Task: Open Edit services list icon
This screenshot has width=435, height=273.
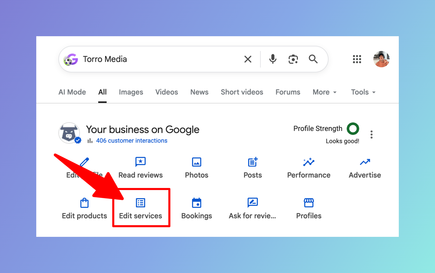Action: tap(140, 203)
